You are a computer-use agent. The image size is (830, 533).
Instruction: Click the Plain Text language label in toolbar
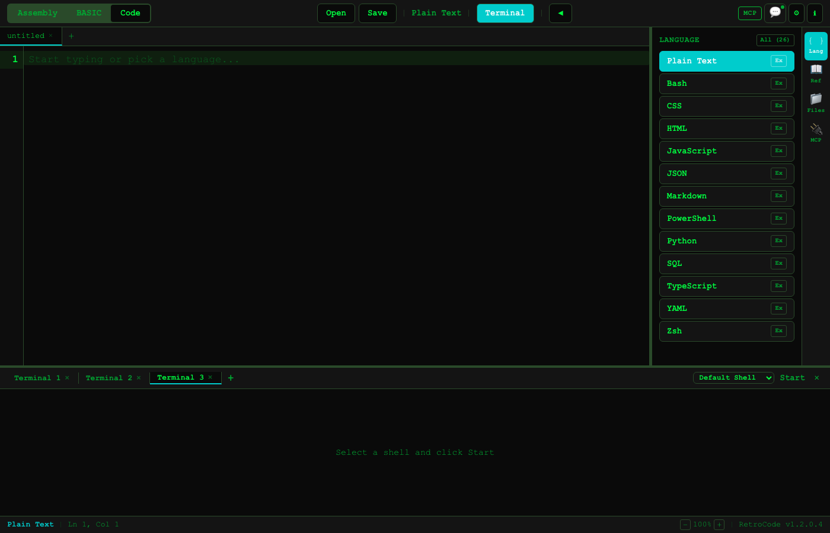pos(436,12)
